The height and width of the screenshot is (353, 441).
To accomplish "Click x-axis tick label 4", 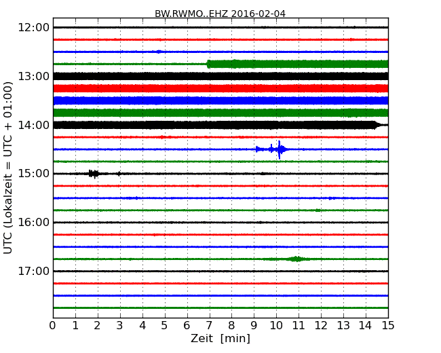I will (142, 326).
